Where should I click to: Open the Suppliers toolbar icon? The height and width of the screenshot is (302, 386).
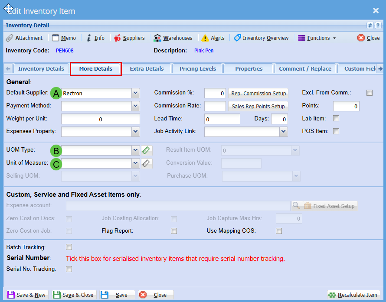117,38
